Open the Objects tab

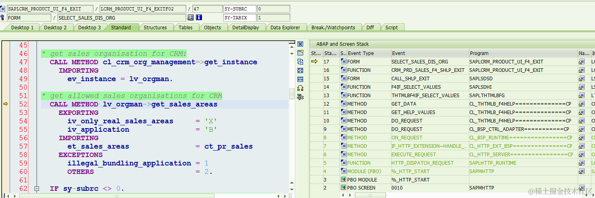tap(212, 28)
